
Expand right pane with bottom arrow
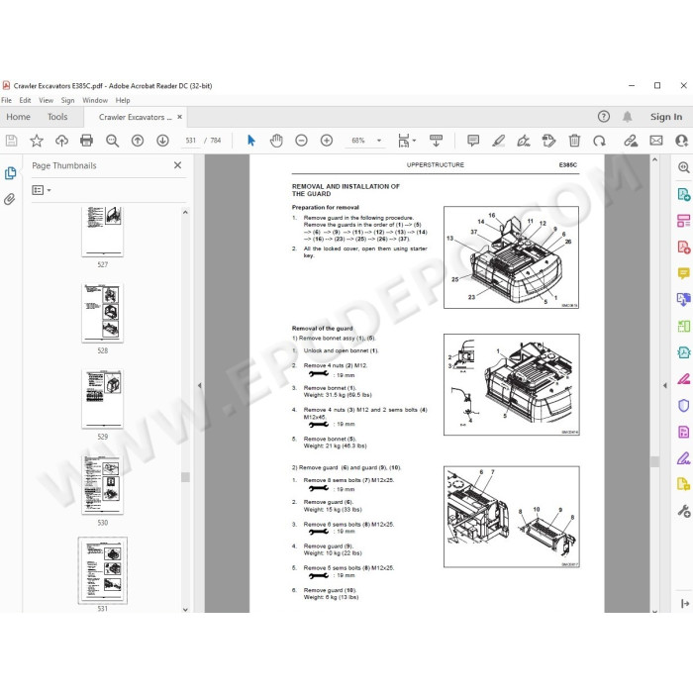[x=685, y=603]
